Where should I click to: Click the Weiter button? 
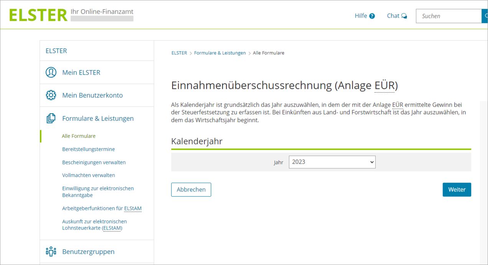[457, 190]
